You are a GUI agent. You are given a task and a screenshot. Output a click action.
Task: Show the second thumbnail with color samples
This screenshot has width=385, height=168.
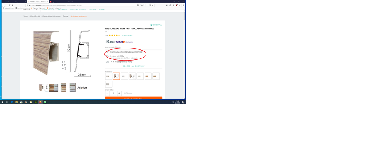[54, 87]
